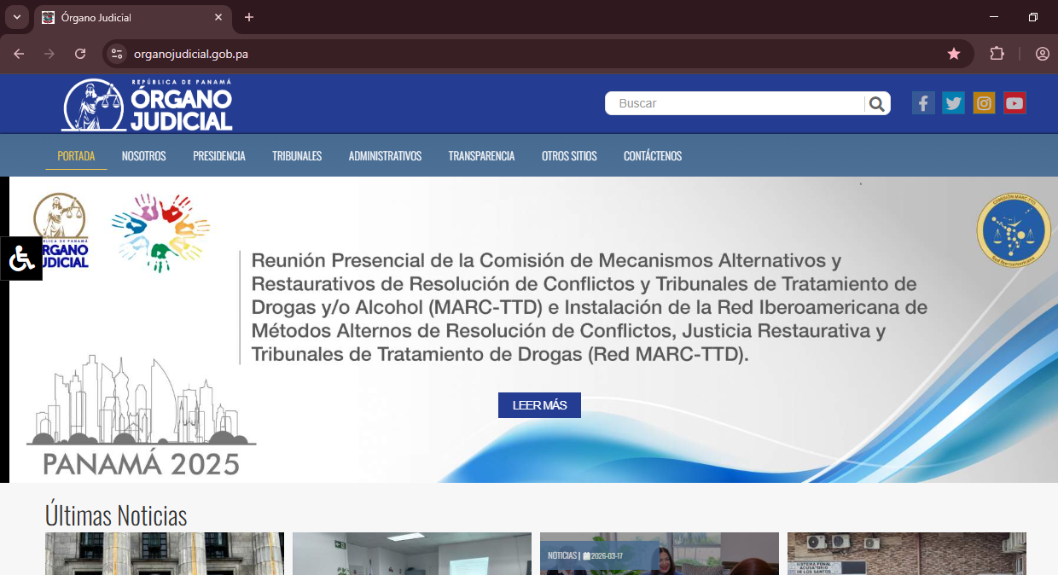
Task: Open the Transparencia menu item
Action: point(481,156)
